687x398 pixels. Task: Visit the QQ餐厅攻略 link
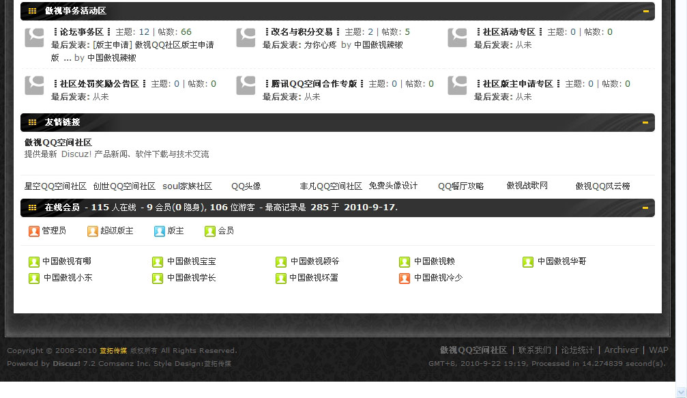(x=461, y=186)
